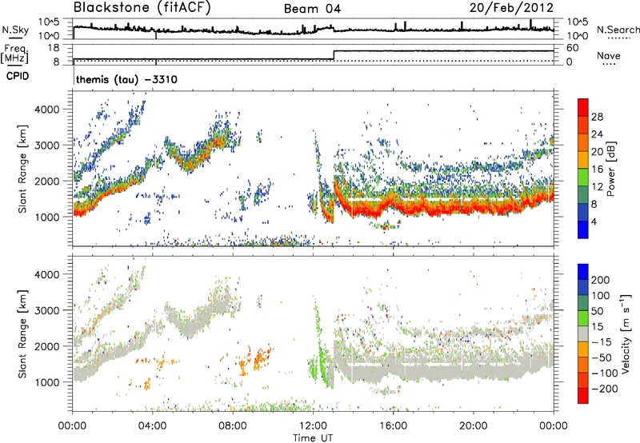Click the "12:00" time axis tick label
Screen dimensions: 640x443
point(313,426)
